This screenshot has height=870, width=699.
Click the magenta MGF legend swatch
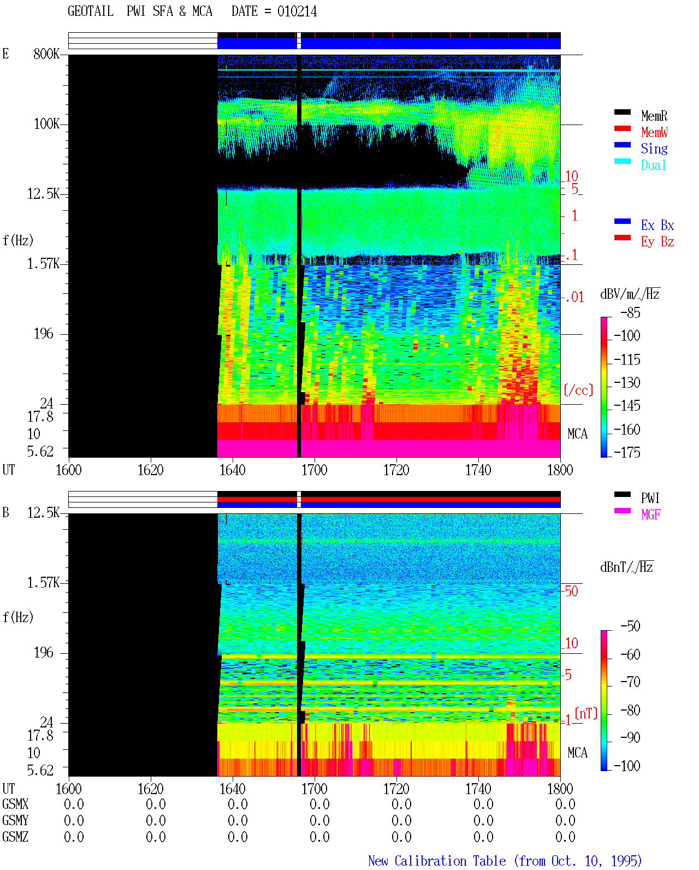pos(623,511)
